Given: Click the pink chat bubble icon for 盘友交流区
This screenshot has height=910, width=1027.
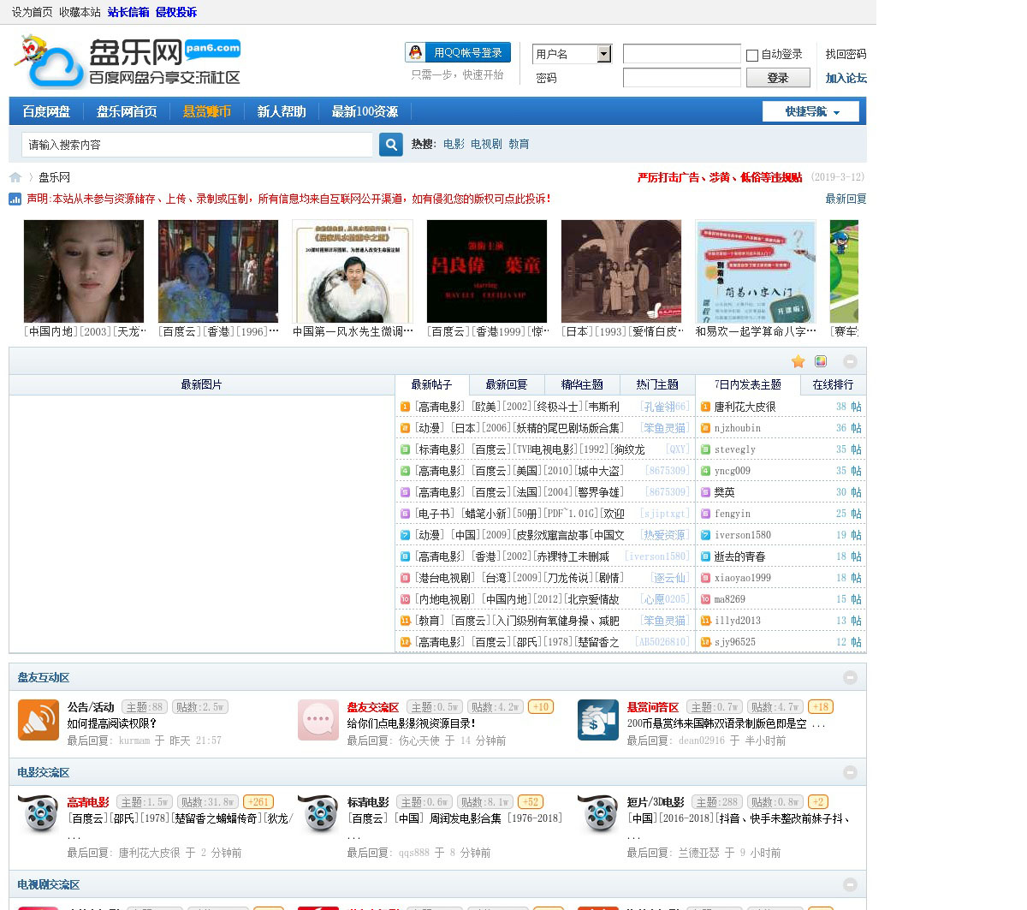Looking at the screenshot, I should pyautogui.click(x=318, y=720).
